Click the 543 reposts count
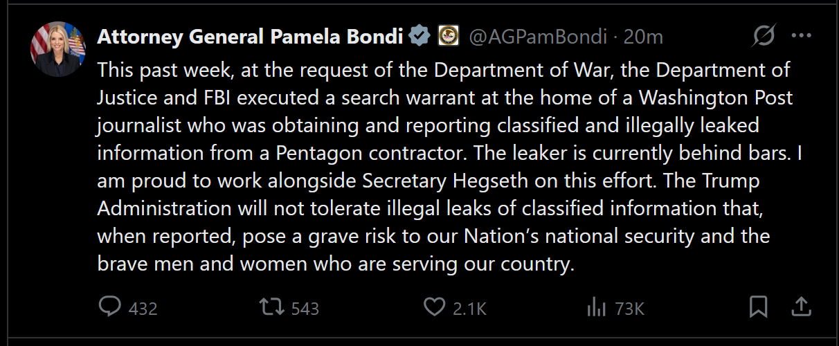Viewport: 839px width, 346px height. click(x=305, y=309)
